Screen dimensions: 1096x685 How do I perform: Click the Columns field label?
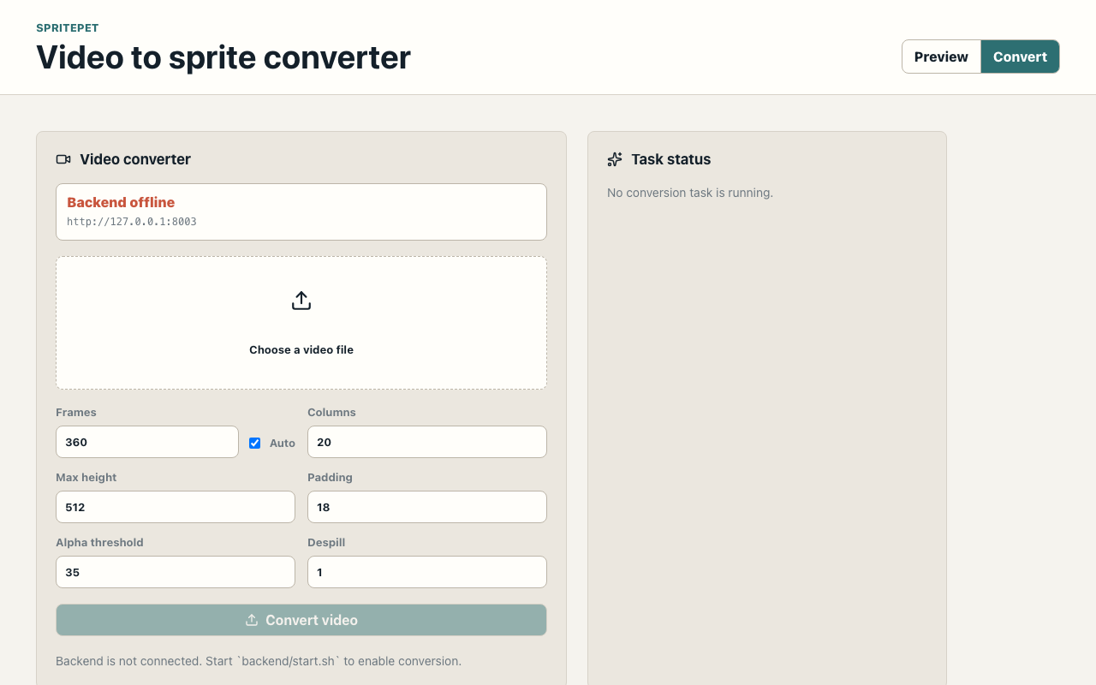click(331, 412)
